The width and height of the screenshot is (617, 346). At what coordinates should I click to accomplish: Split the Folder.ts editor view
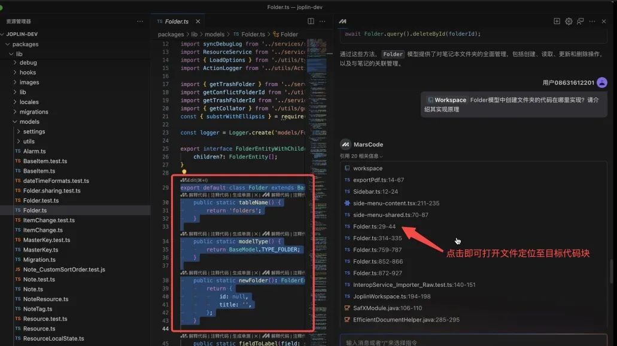point(311,21)
